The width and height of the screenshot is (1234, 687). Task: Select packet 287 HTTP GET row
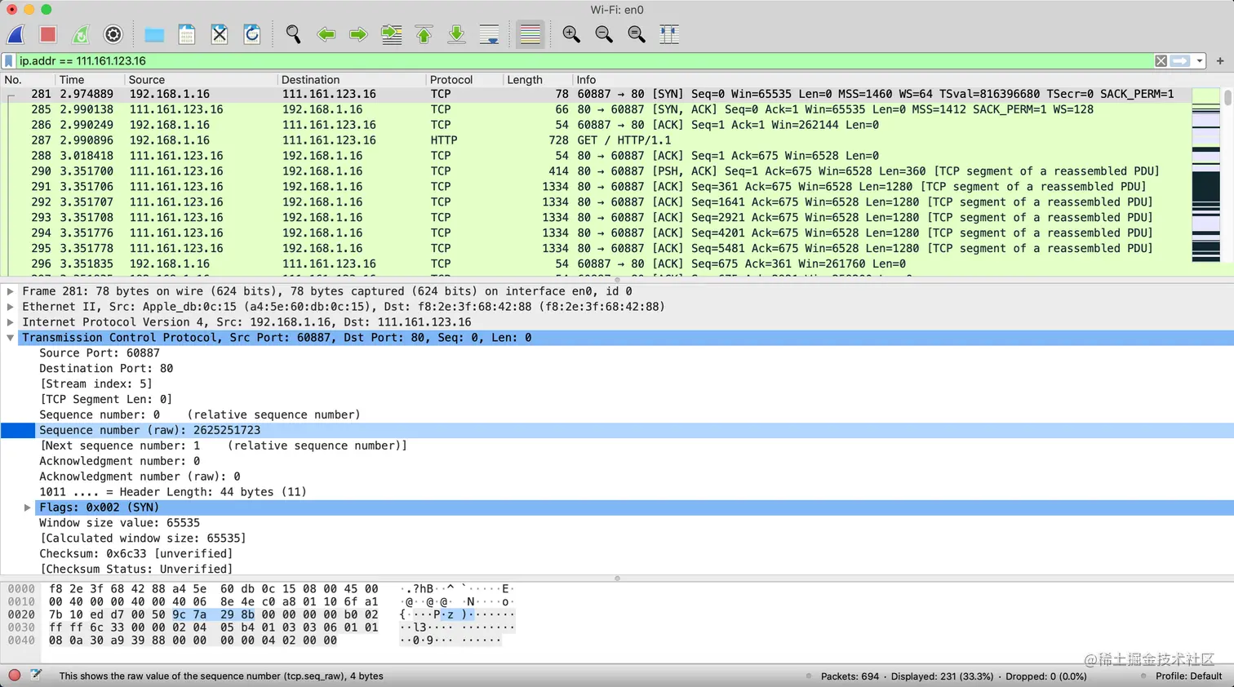(596, 140)
